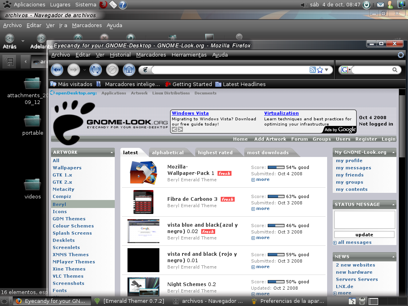Expand more details for Fibra de Carbono 3
The image size is (408, 306).
pos(261,209)
